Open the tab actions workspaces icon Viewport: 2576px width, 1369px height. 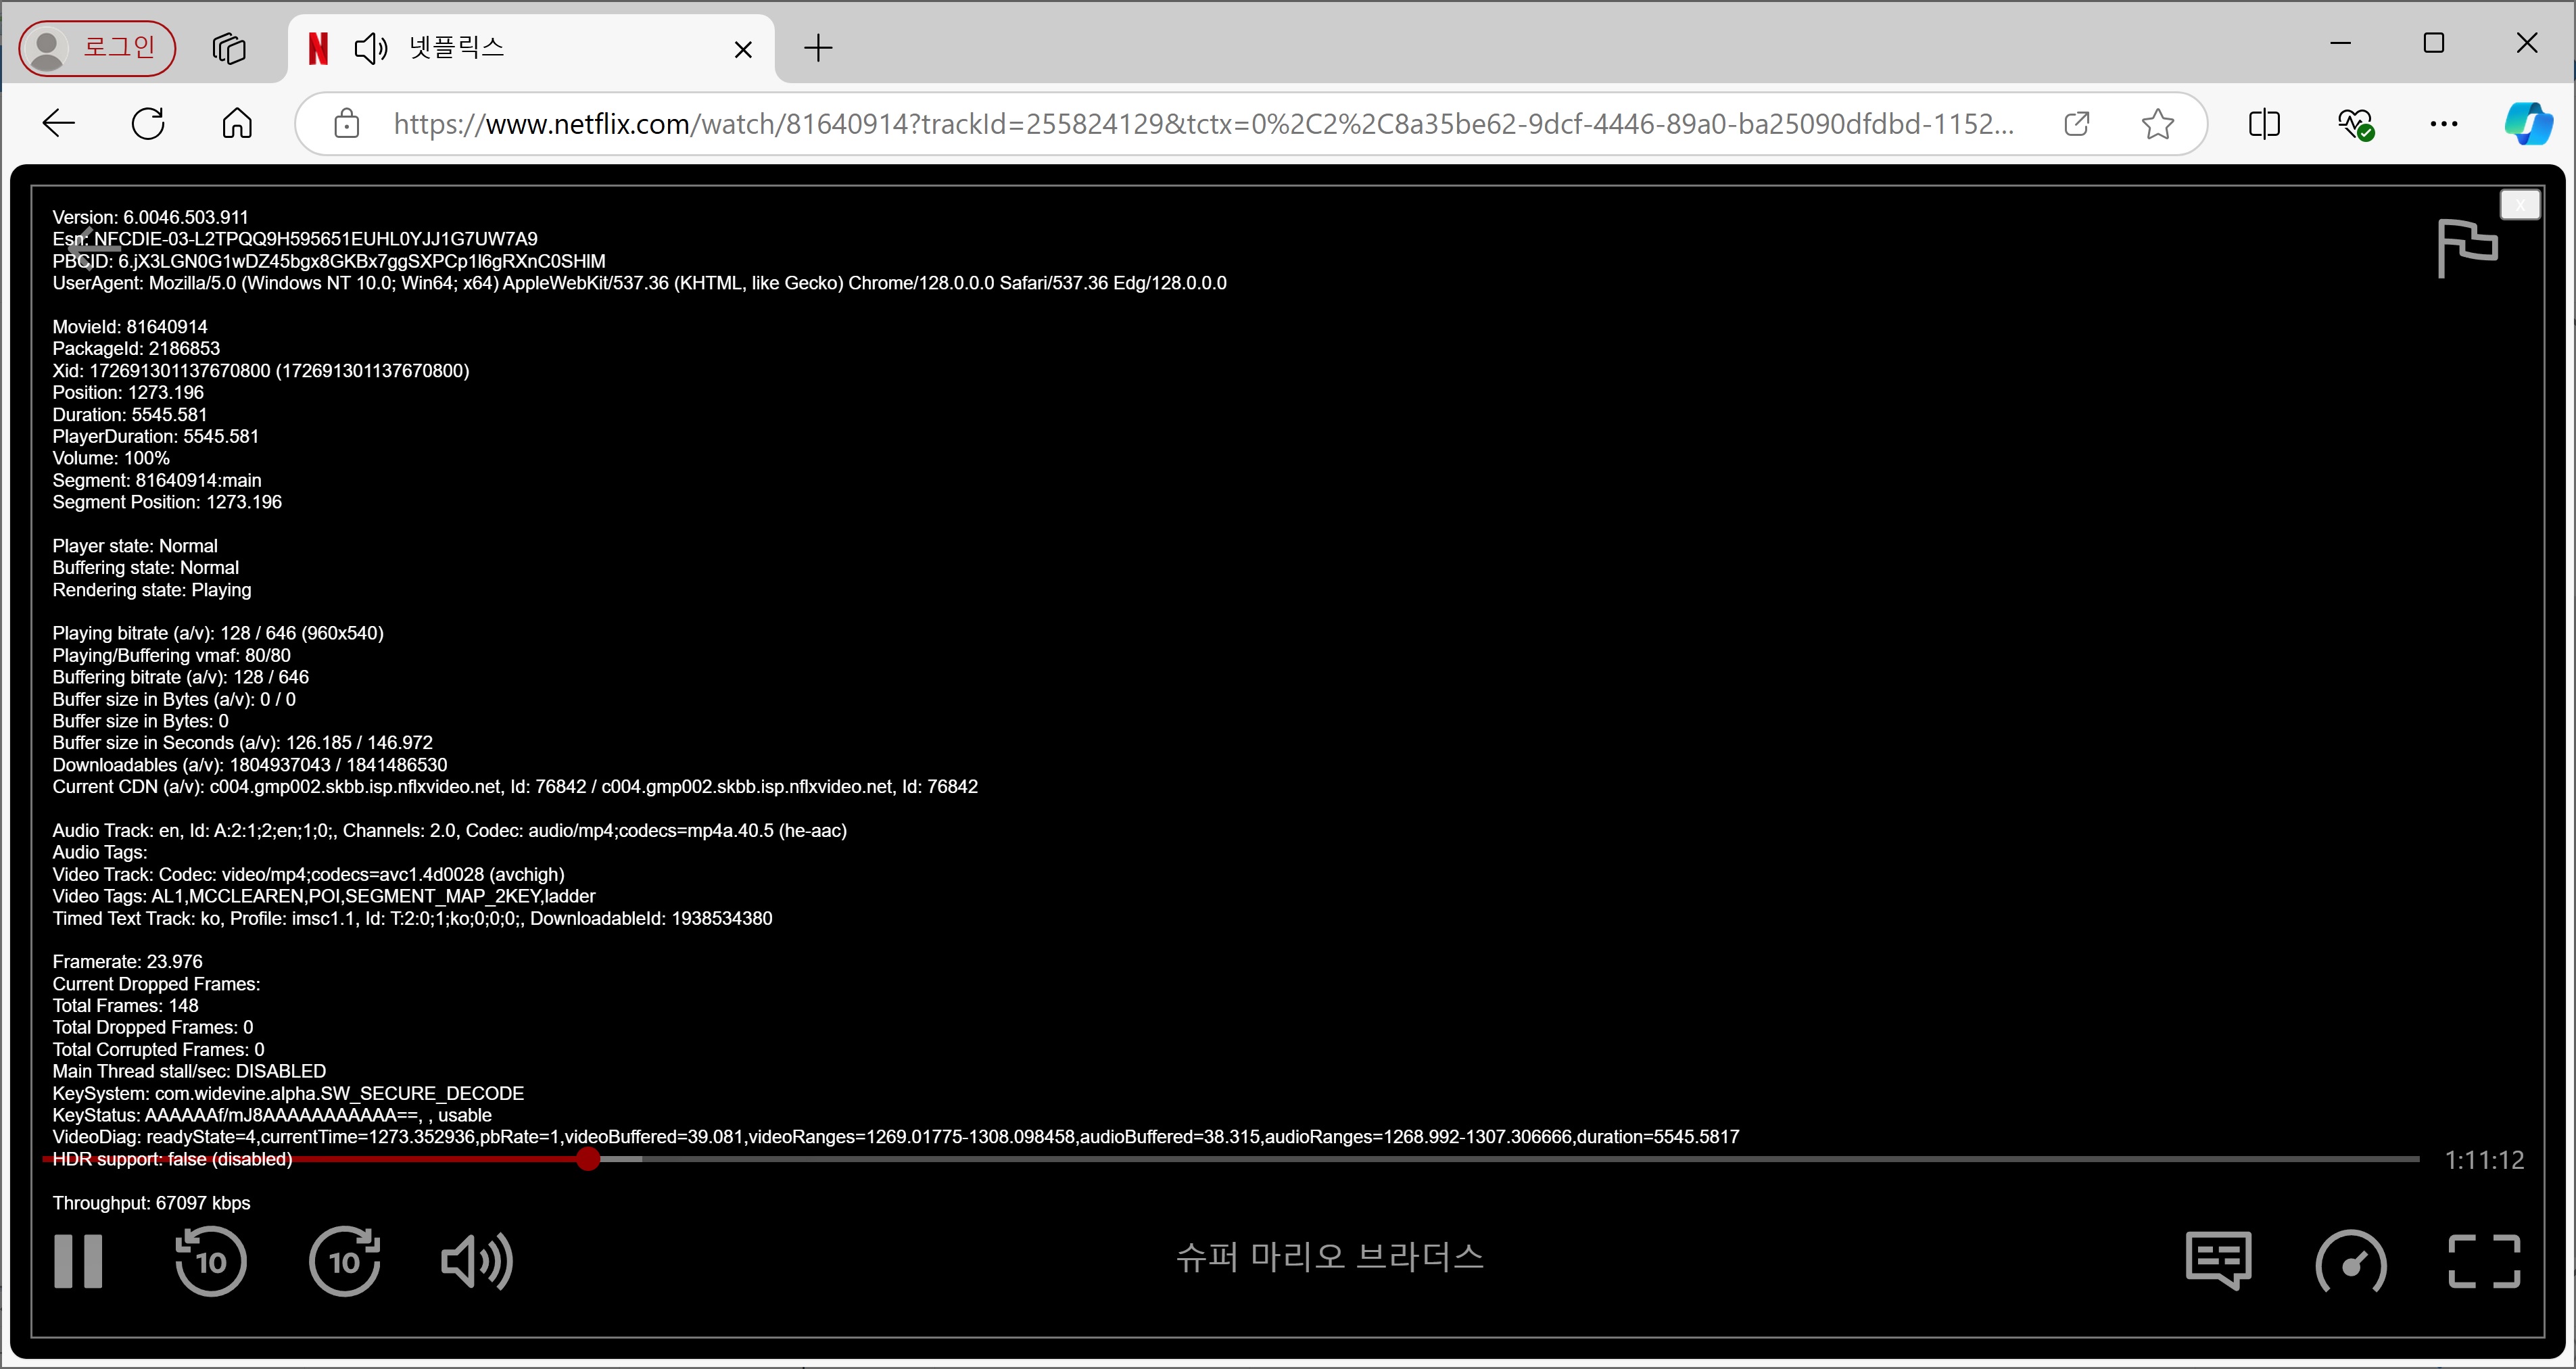pyautogui.click(x=229, y=48)
